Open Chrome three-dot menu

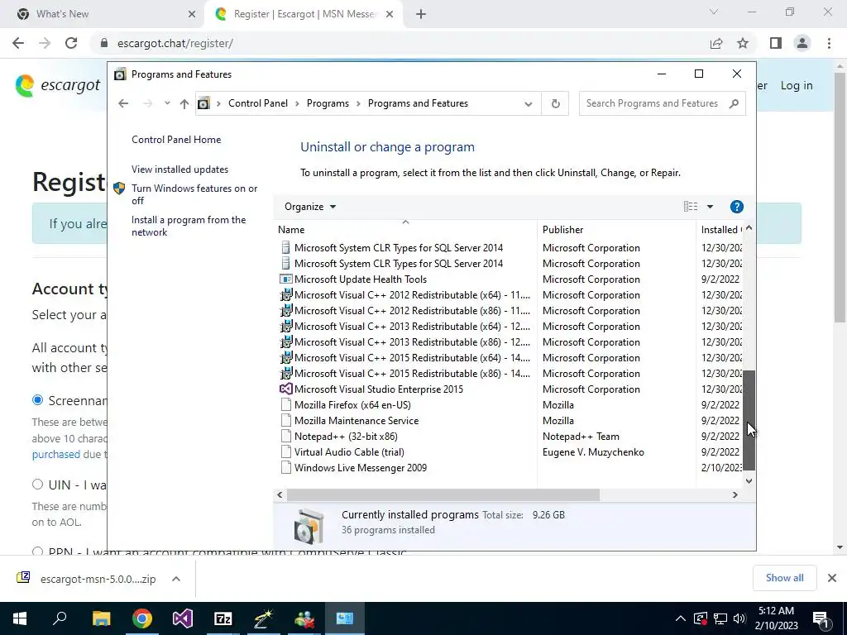click(x=829, y=43)
